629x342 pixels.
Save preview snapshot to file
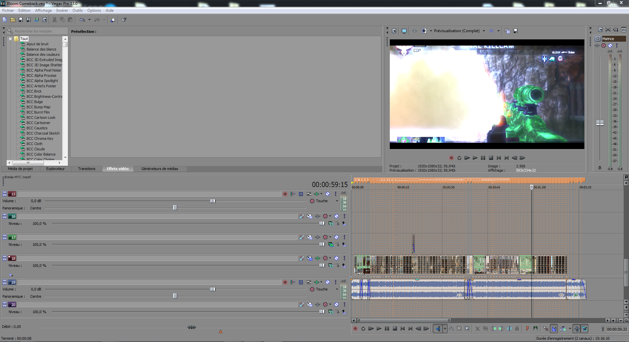515,31
